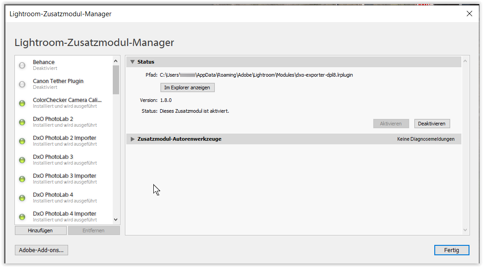Close the Lightroom-Zusatzmodul-Manager dialog
The height and width of the screenshot is (267, 483).
[469, 14]
